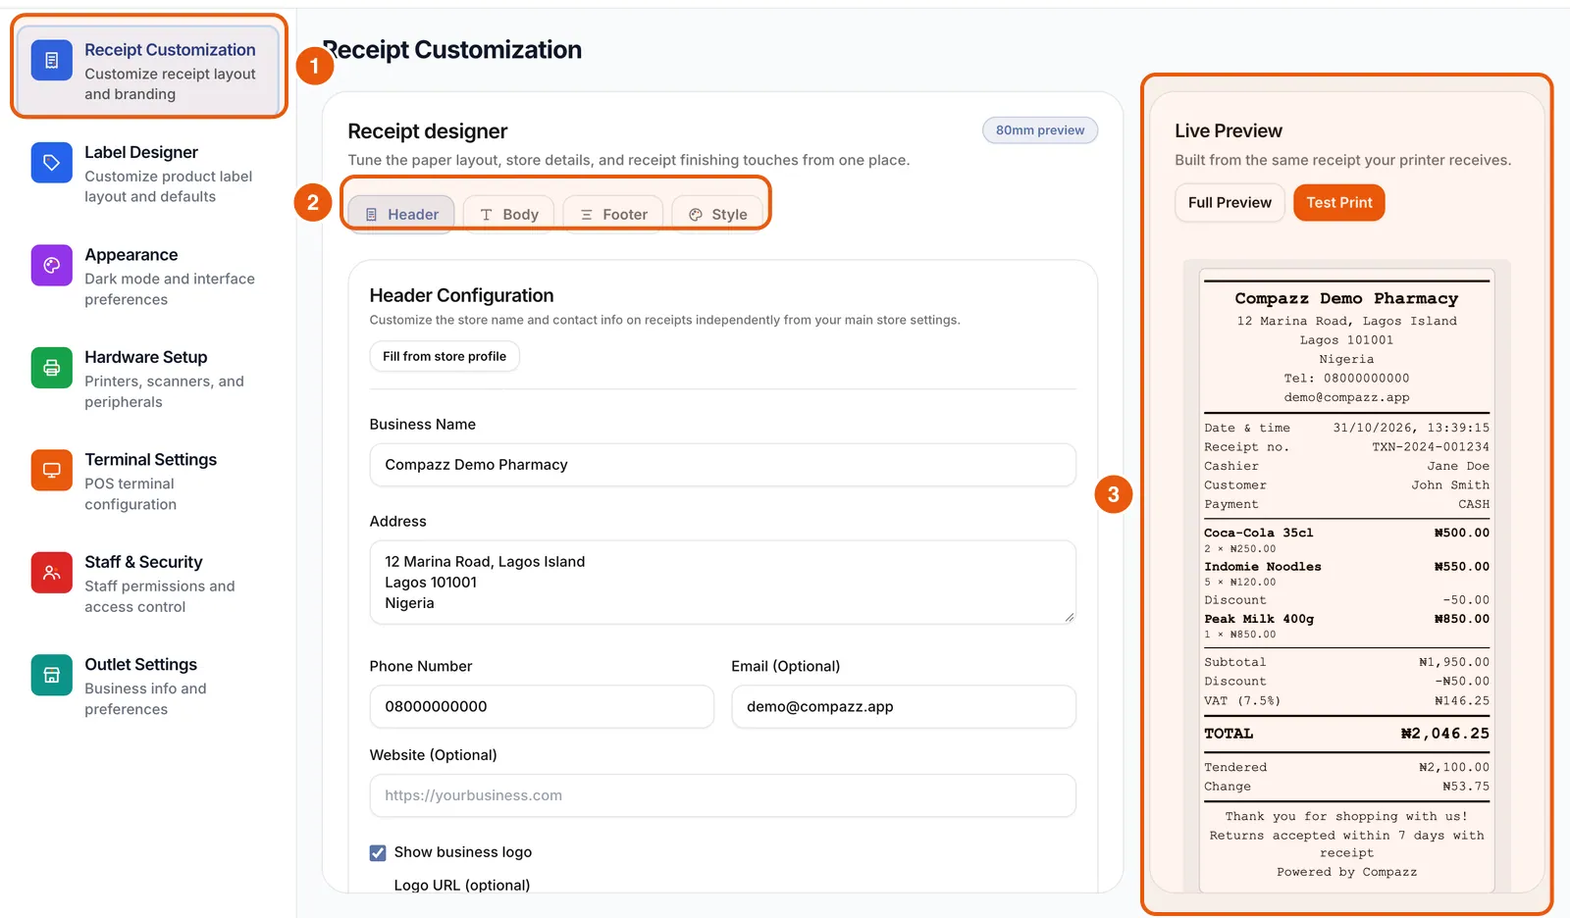Click the receipt preview thumbnail
1570x918 pixels.
(1347, 581)
